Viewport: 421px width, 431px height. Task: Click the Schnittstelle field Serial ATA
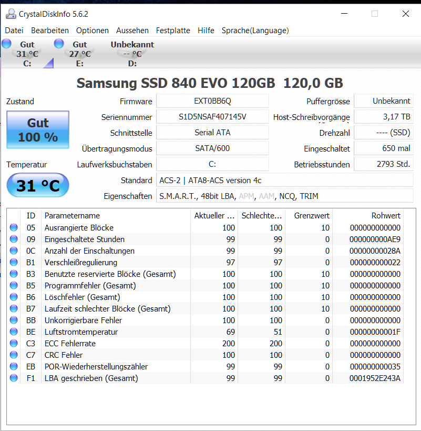click(x=212, y=133)
